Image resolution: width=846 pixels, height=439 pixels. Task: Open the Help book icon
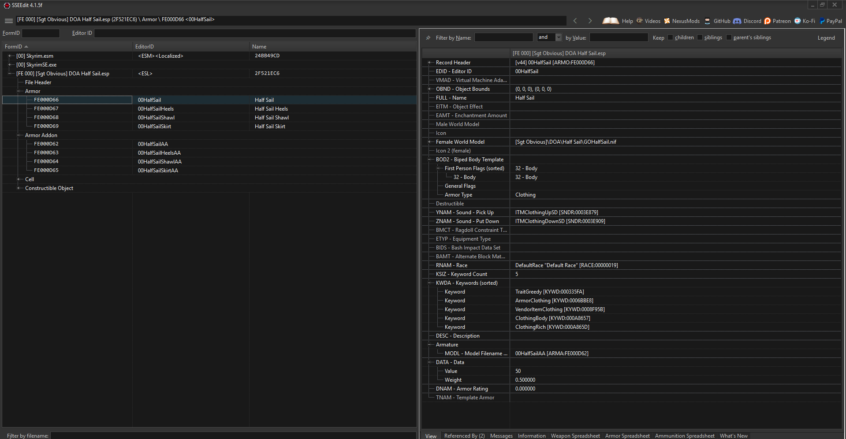point(611,21)
